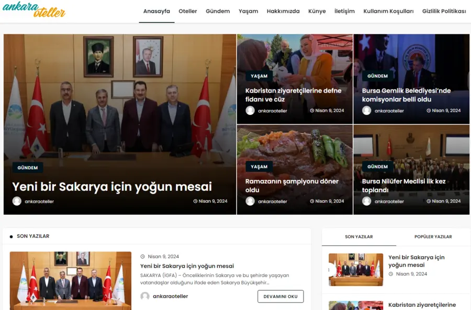The width and height of the screenshot is (471, 310).
Task: Click the DEVAMINI OKU button
Action: tap(281, 296)
